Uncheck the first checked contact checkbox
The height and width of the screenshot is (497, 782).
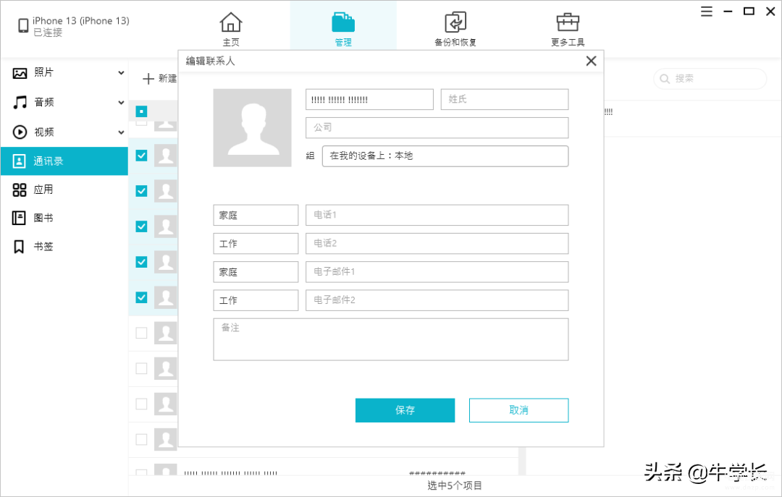142,156
